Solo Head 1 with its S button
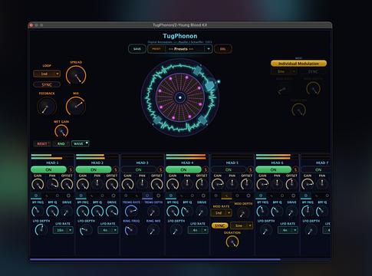Screen dimensions: 372x276 tap(71, 169)
